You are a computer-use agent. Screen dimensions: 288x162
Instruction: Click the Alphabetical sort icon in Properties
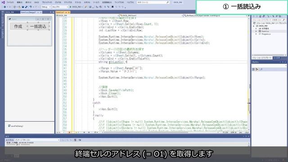click(x=257, y=69)
